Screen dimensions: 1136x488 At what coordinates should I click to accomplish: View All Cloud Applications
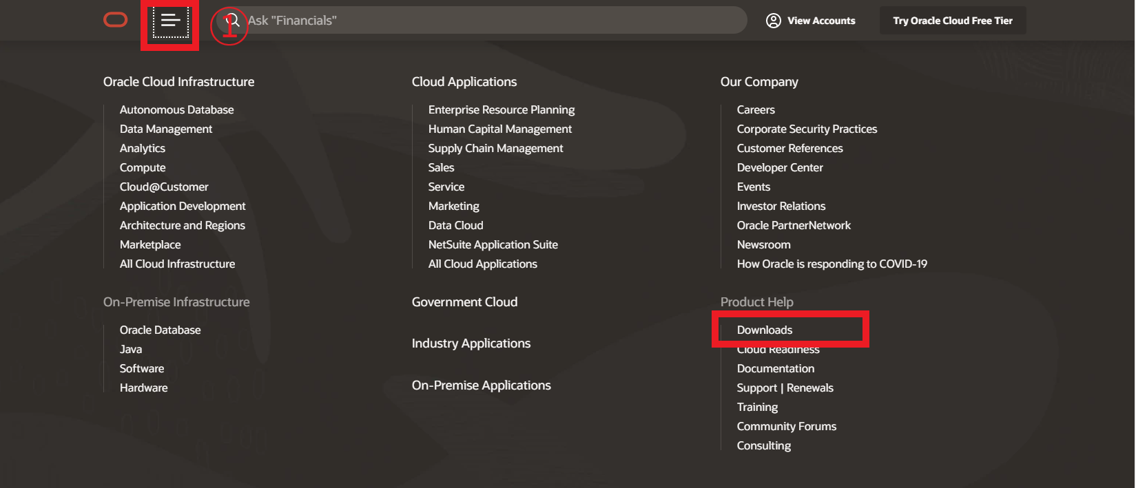pyautogui.click(x=483, y=264)
